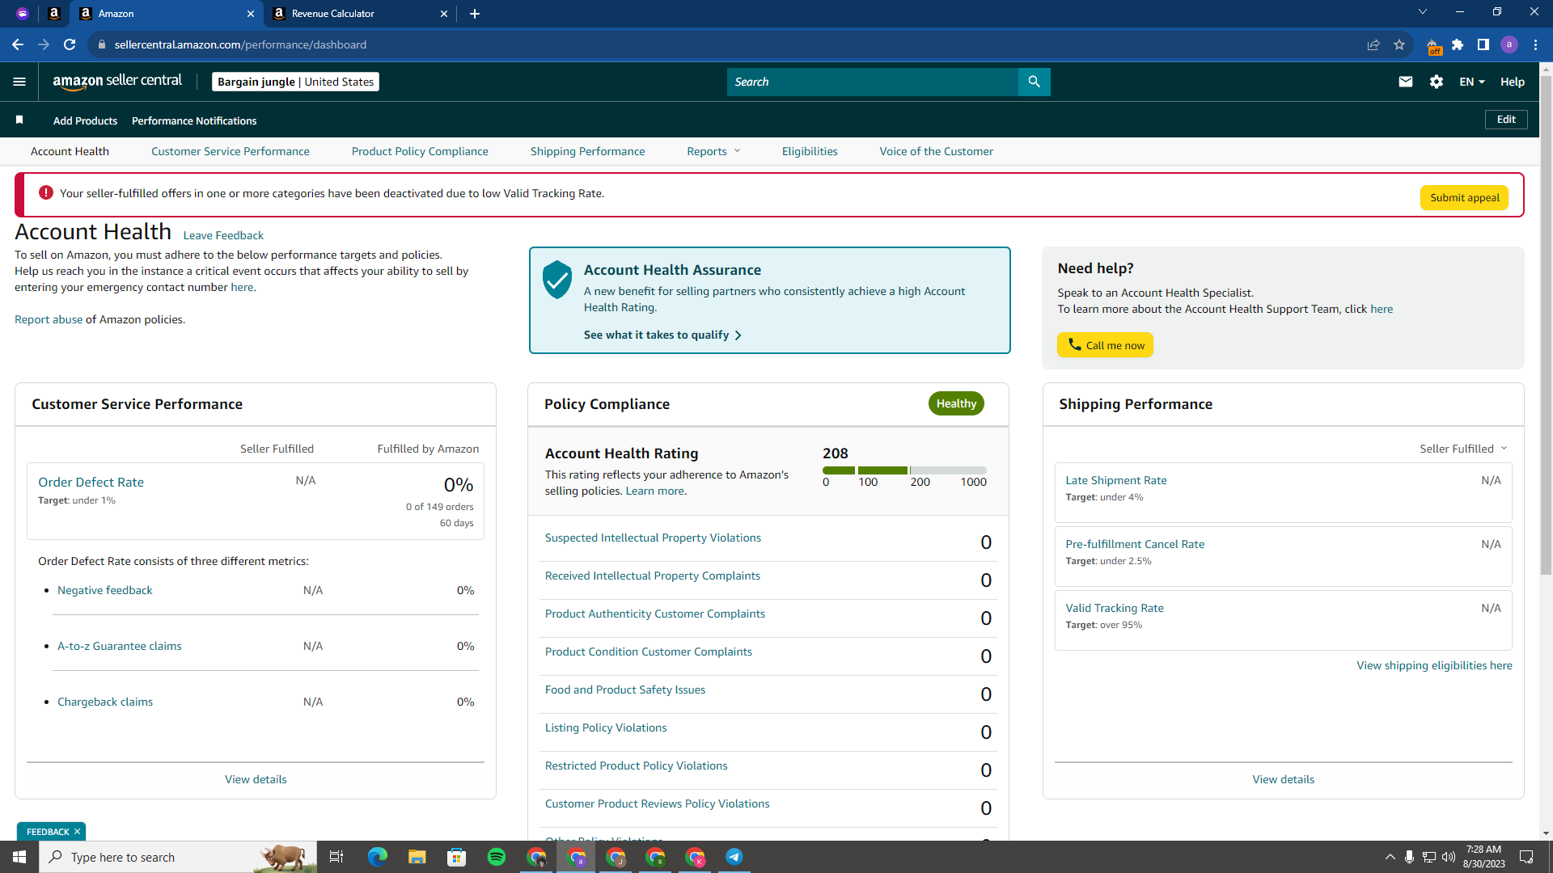Image resolution: width=1553 pixels, height=873 pixels.
Task: Open Microsoft Edge from the taskbar
Action: [378, 857]
